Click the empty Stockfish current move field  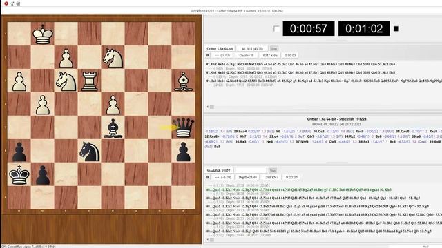coord(250,170)
